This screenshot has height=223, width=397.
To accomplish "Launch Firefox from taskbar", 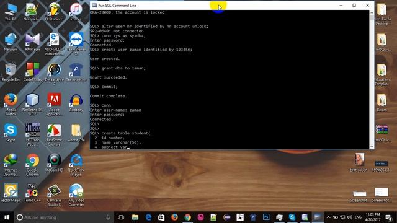I will point(174,217).
